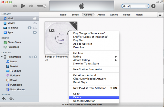
Task: Expand the Rating submenu arrow
Action: [x=116, y=57]
